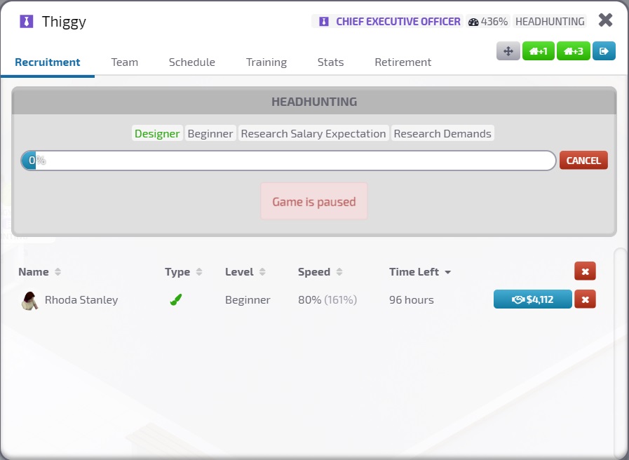Click the green brush designer type icon
The width and height of the screenshot is (629, 460).
tap(176, 299)
